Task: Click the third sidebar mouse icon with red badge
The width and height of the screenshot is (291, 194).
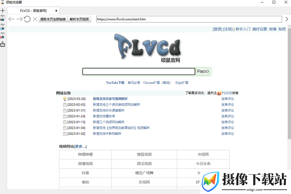Action: (3, 35)
